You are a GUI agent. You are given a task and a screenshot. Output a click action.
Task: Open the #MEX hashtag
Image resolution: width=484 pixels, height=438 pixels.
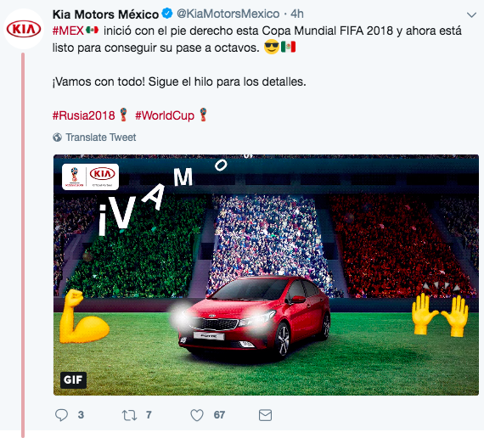coord(68,31)
